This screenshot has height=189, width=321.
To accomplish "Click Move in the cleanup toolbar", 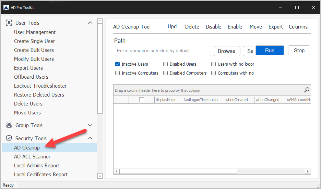I will pos(256,27).
